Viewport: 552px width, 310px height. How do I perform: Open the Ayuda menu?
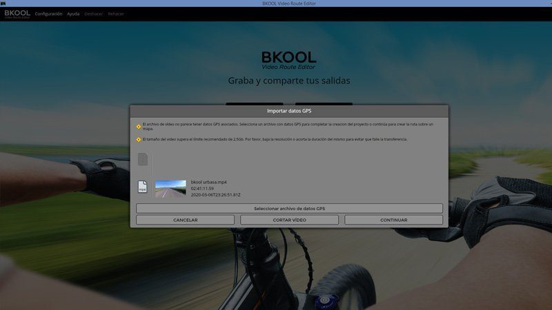[73, 14]
